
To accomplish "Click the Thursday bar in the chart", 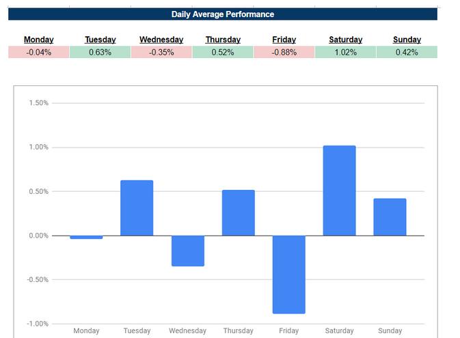I will pos(238,212).
